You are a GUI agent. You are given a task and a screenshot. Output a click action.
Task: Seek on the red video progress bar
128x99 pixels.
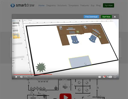[65, 74]
